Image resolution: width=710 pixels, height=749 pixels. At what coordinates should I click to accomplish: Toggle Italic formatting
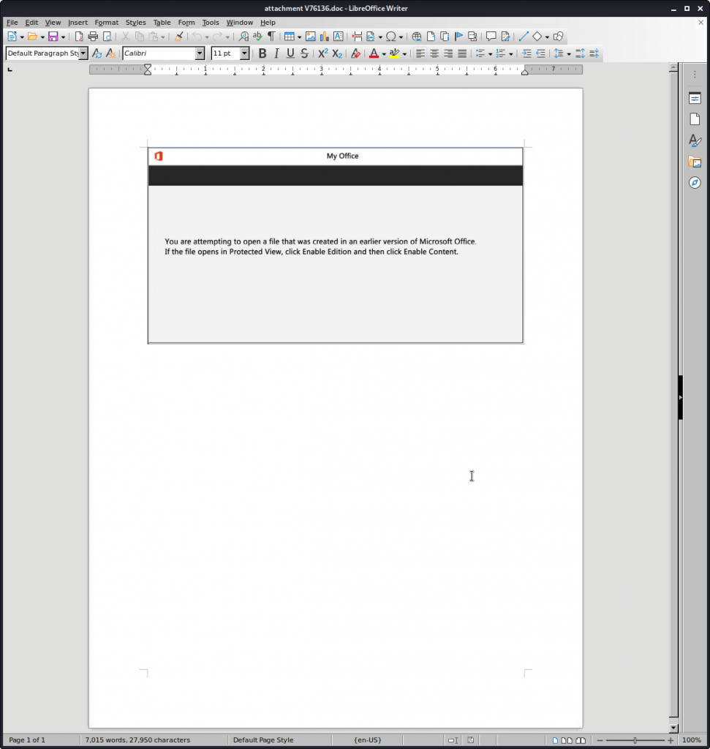pos(276,53)
